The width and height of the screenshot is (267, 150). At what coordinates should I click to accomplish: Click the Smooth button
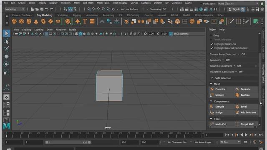[x=221, y=95]
